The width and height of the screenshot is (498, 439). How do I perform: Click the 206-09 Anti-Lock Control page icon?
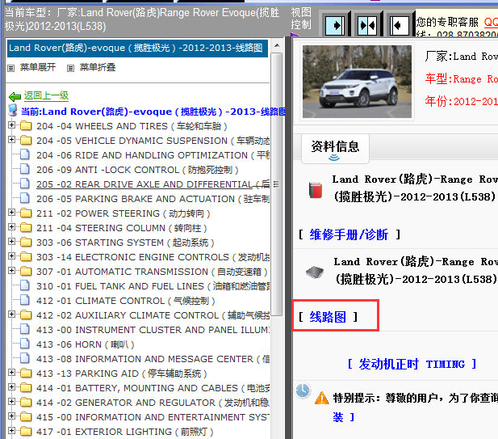25,169
